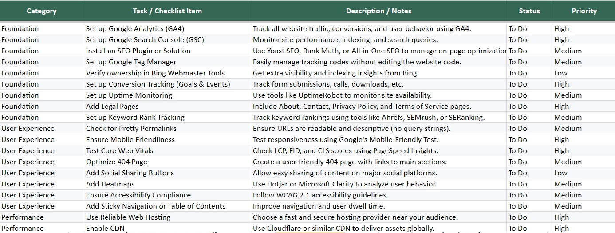
Task: Select the Status cell for Set up Uptime Monitoring
Action: pyautogui.click(x=518, y=95)
